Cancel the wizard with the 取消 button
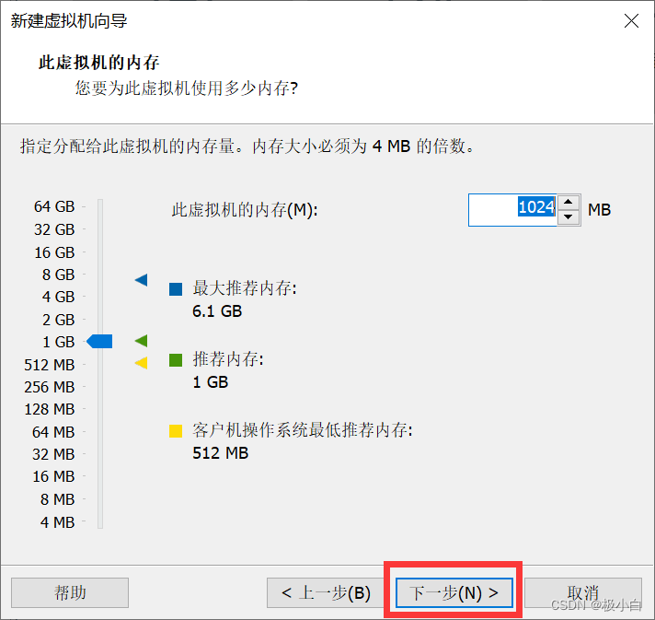The height and width of the screenshot is (620, 655). pyautogui.click(x=583, y=592)
